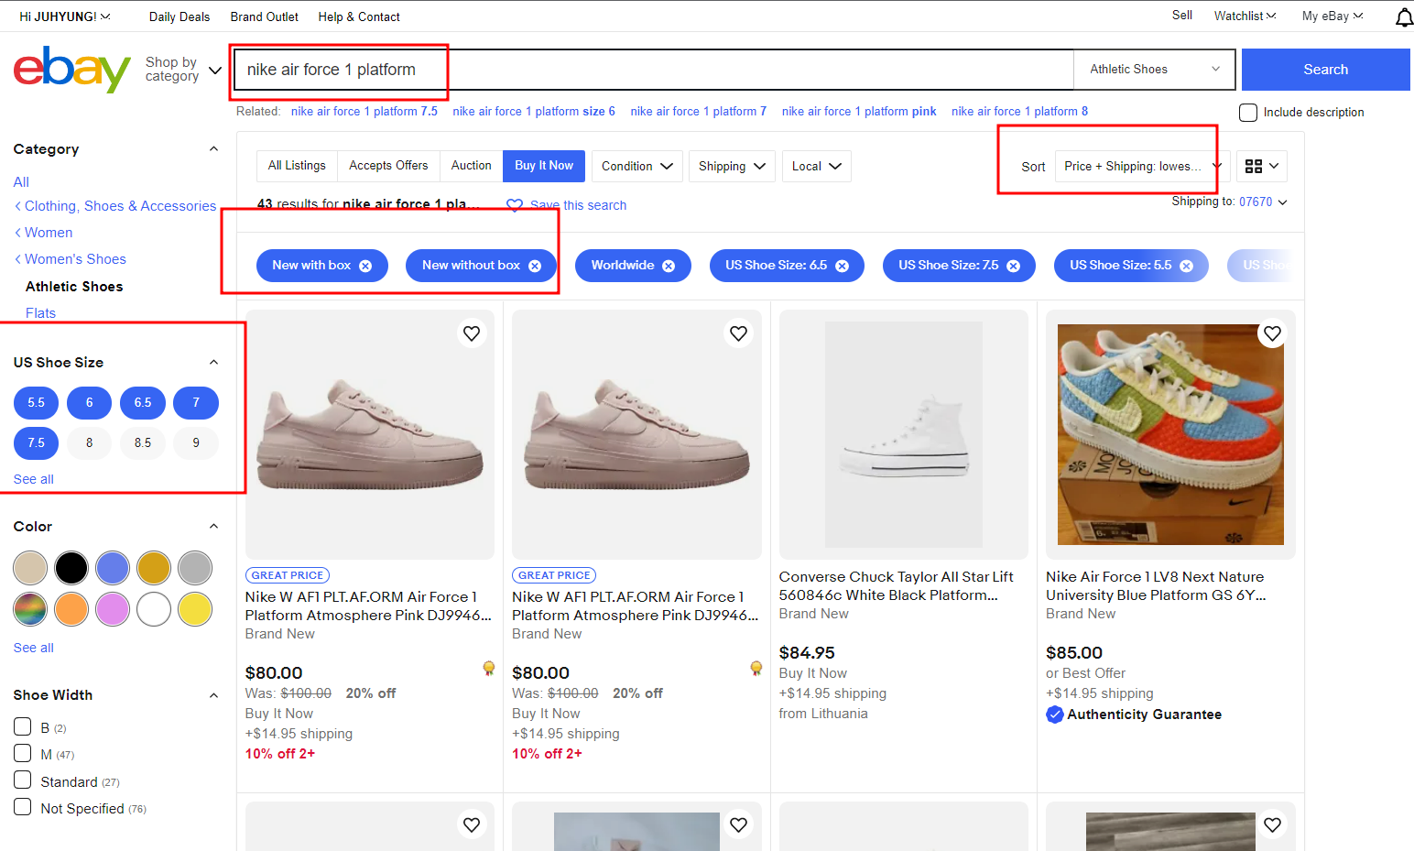Click See all under US Shoe Size
This screenshot has width=1414, height=851.
click(x=34, y=479)
